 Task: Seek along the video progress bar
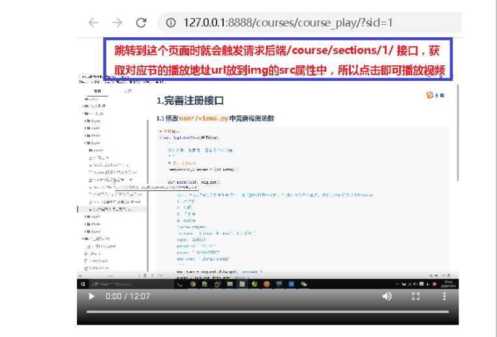point(267,312)
